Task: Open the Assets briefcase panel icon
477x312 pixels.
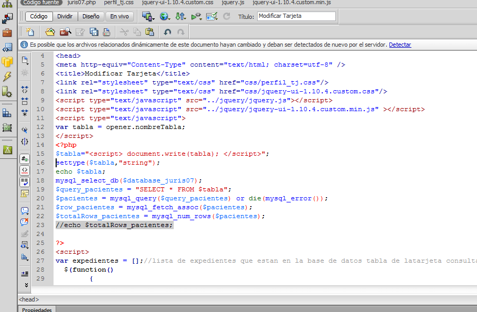Action: [7, 32]
